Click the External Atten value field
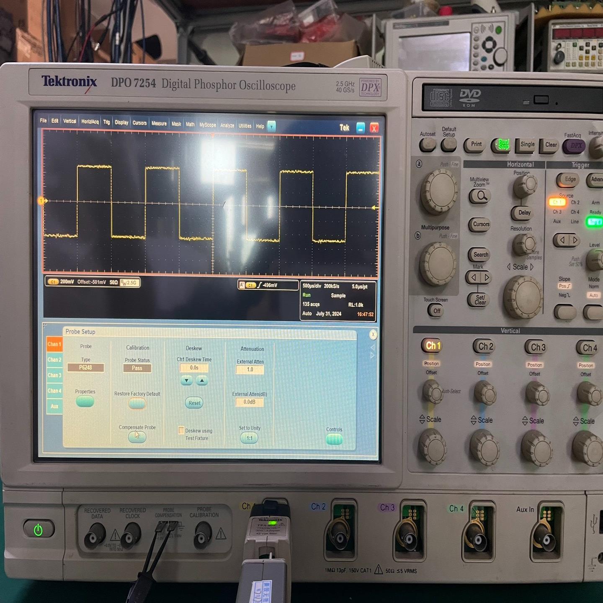 (250, 369)
